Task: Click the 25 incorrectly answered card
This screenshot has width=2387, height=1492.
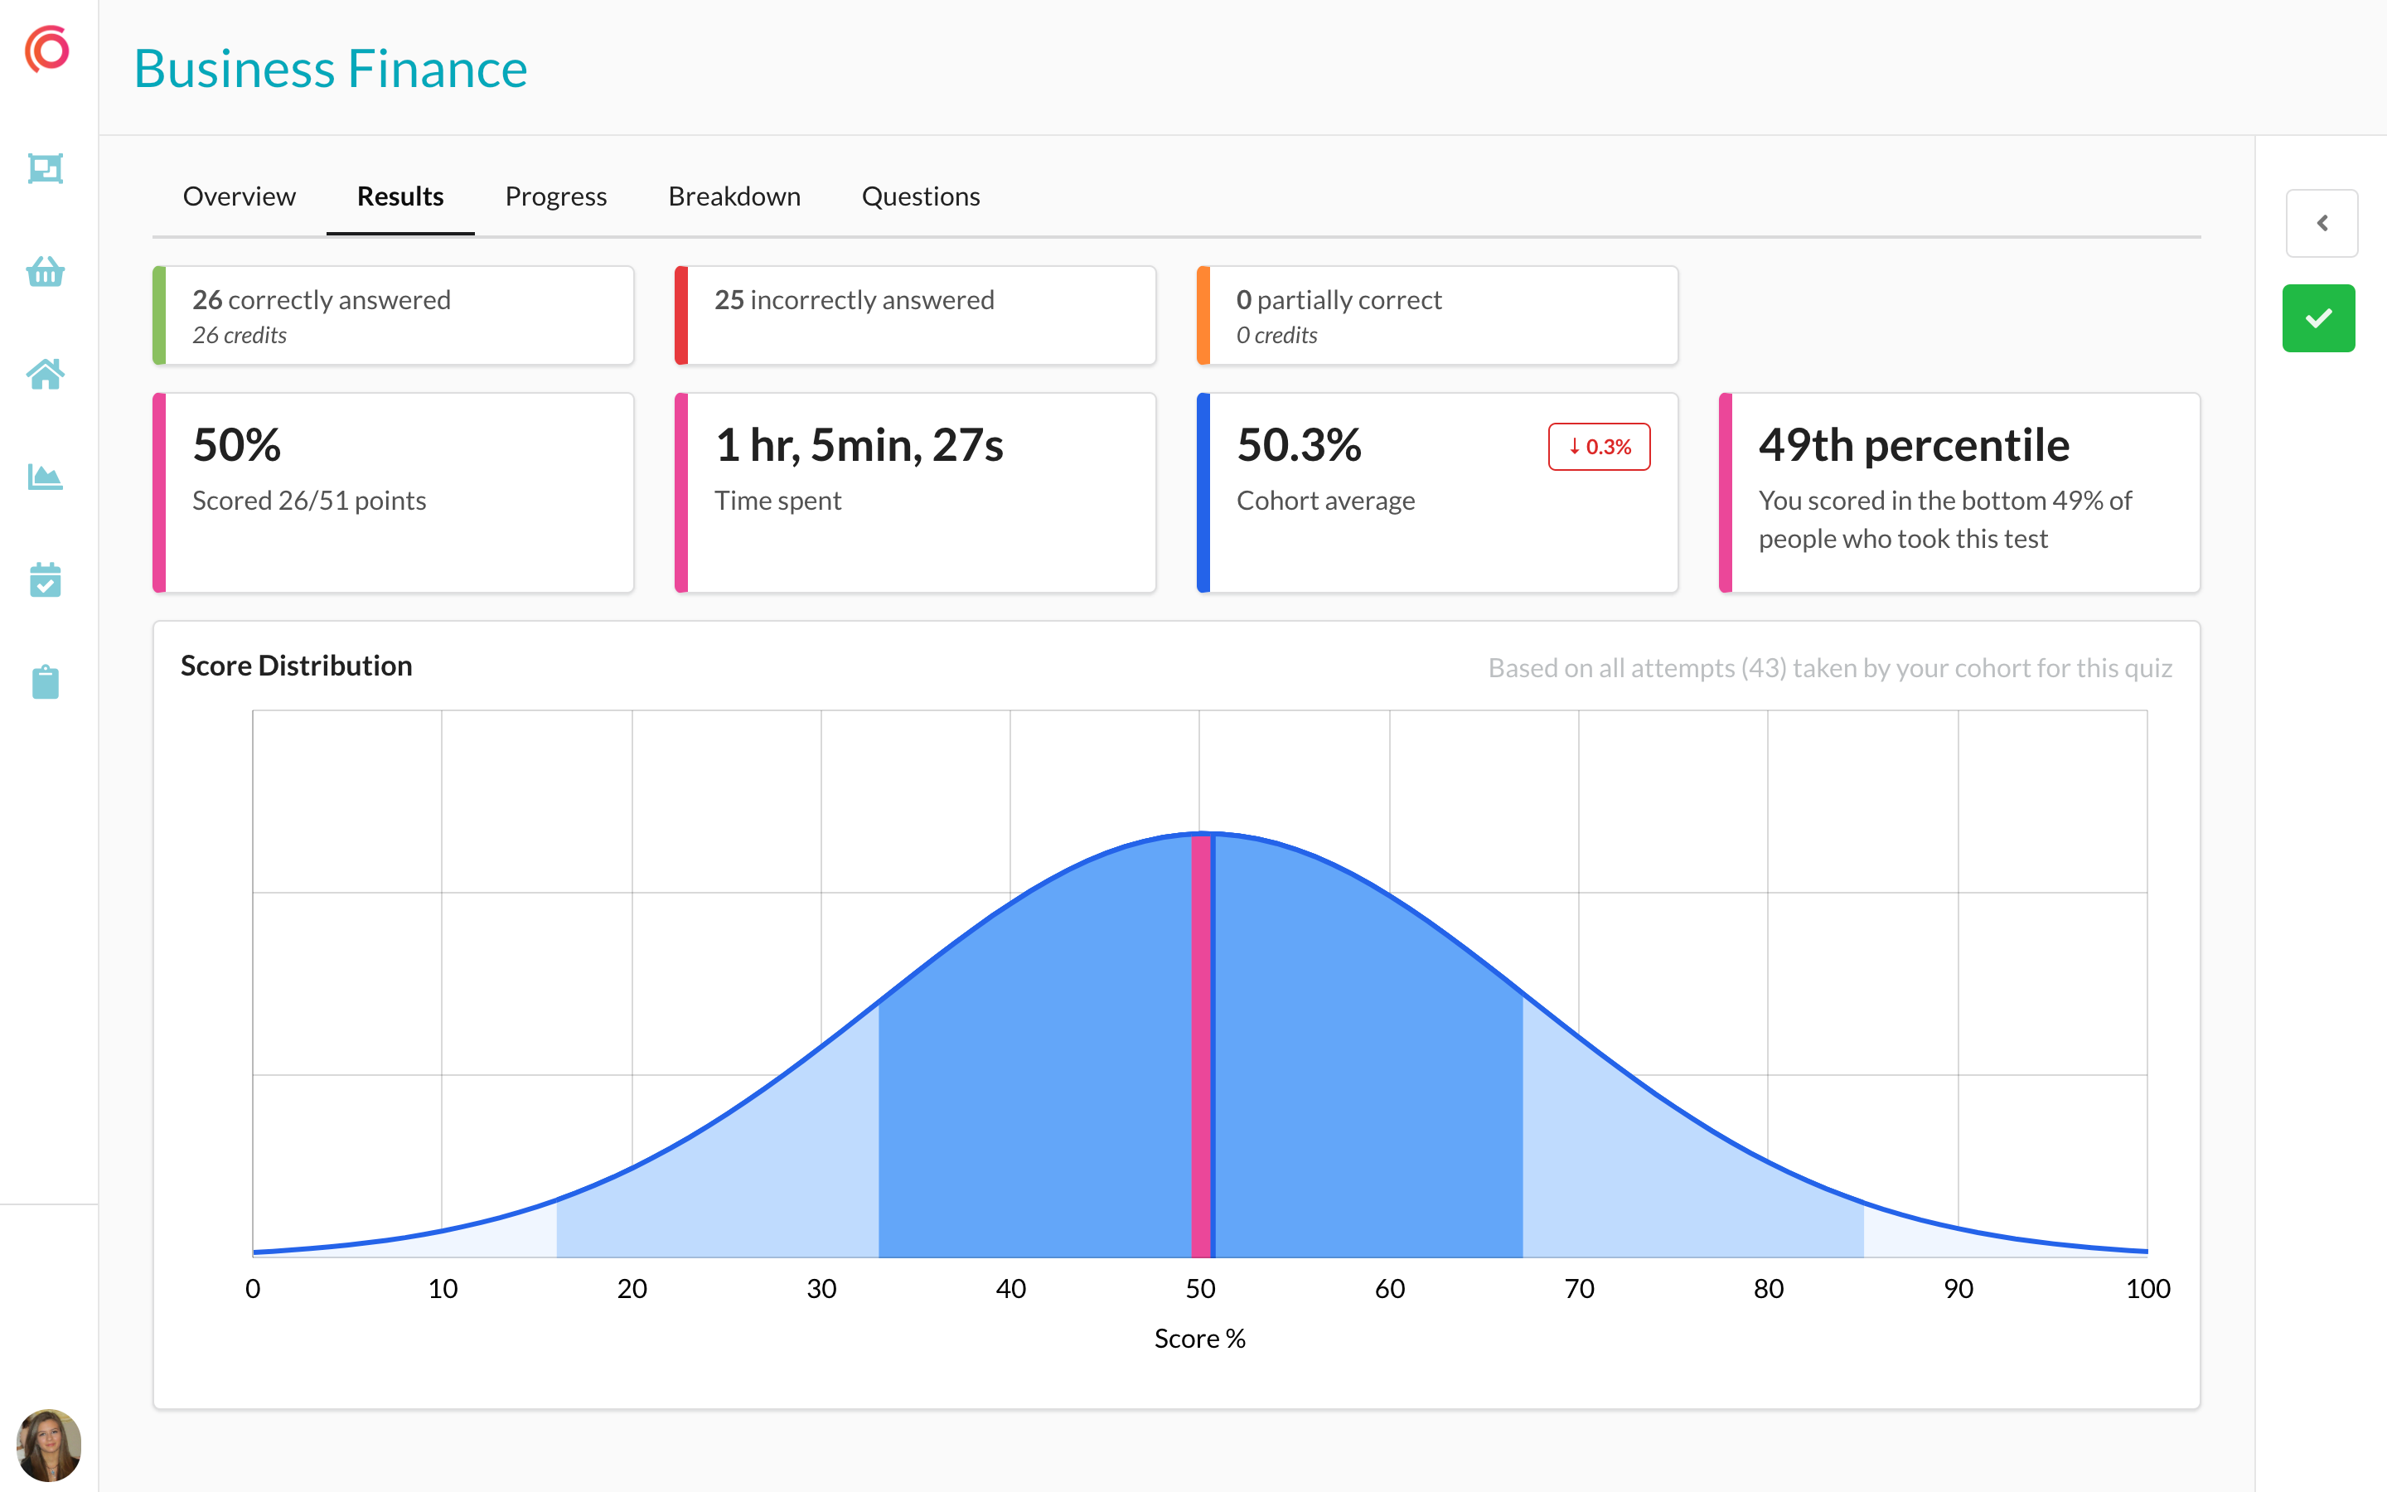Action: click(915, 316)
